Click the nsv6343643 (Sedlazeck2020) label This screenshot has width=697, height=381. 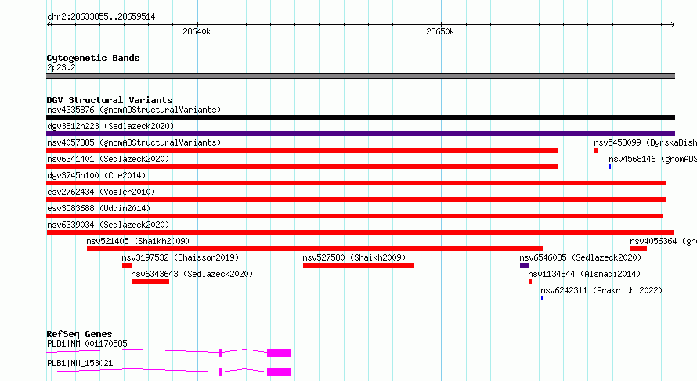tap(192, 274)
